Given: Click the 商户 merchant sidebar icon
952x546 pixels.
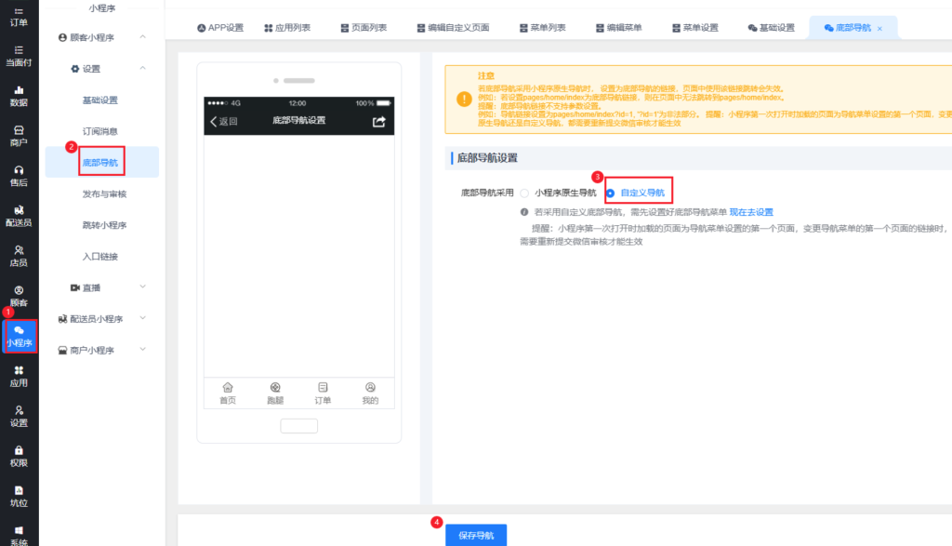Looking at the screenshot, I should pyautogui.click(x=19, y=136).
